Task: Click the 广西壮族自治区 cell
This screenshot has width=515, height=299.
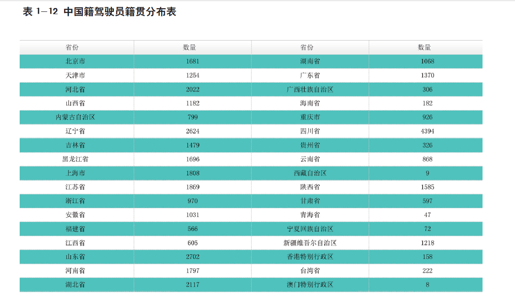Action: tap(310, 89)
